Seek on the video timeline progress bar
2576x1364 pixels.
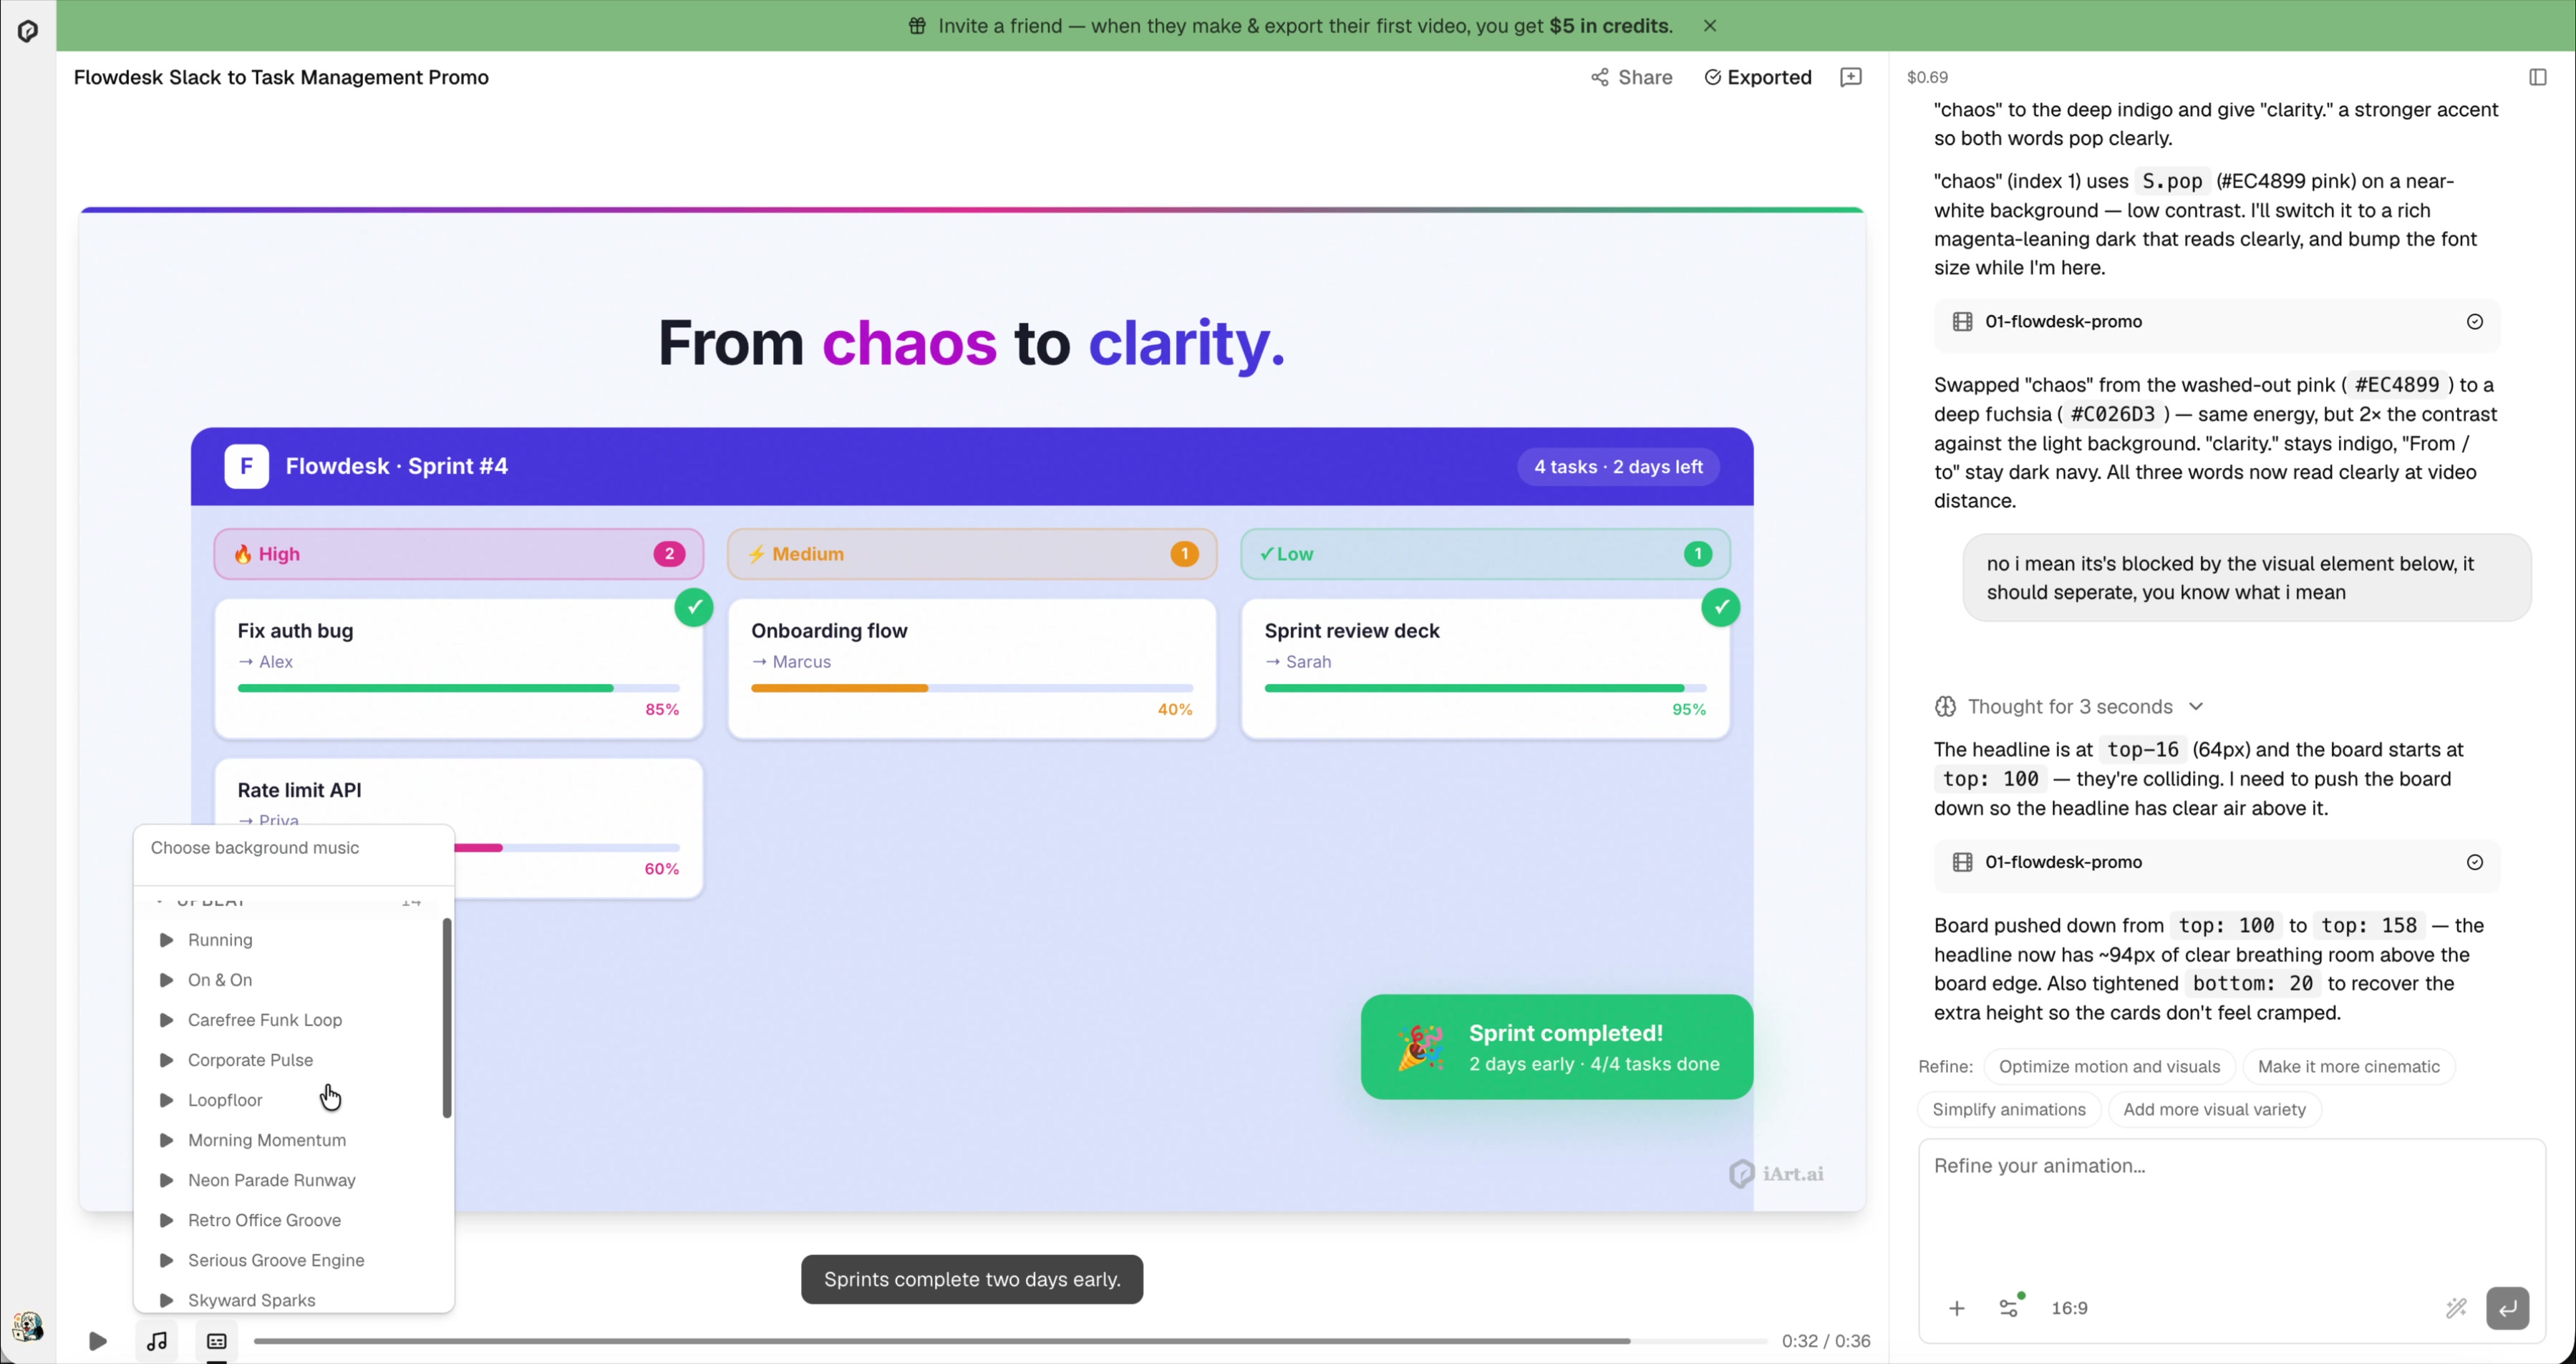tap(1010, 1341)
